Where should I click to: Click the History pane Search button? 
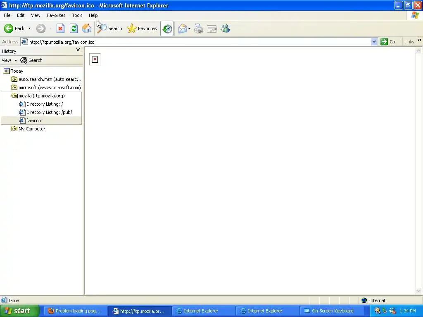point(31,60)
